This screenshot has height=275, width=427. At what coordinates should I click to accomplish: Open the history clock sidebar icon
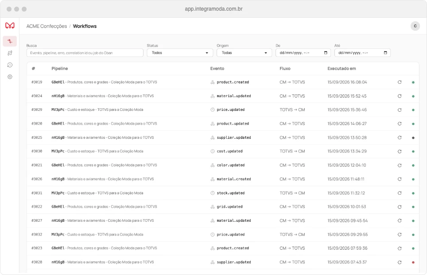10,65
